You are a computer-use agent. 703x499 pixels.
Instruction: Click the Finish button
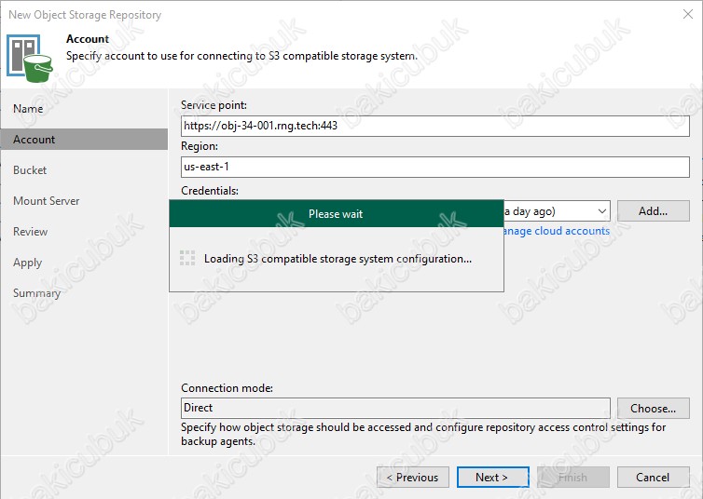(x=573, y=478)
